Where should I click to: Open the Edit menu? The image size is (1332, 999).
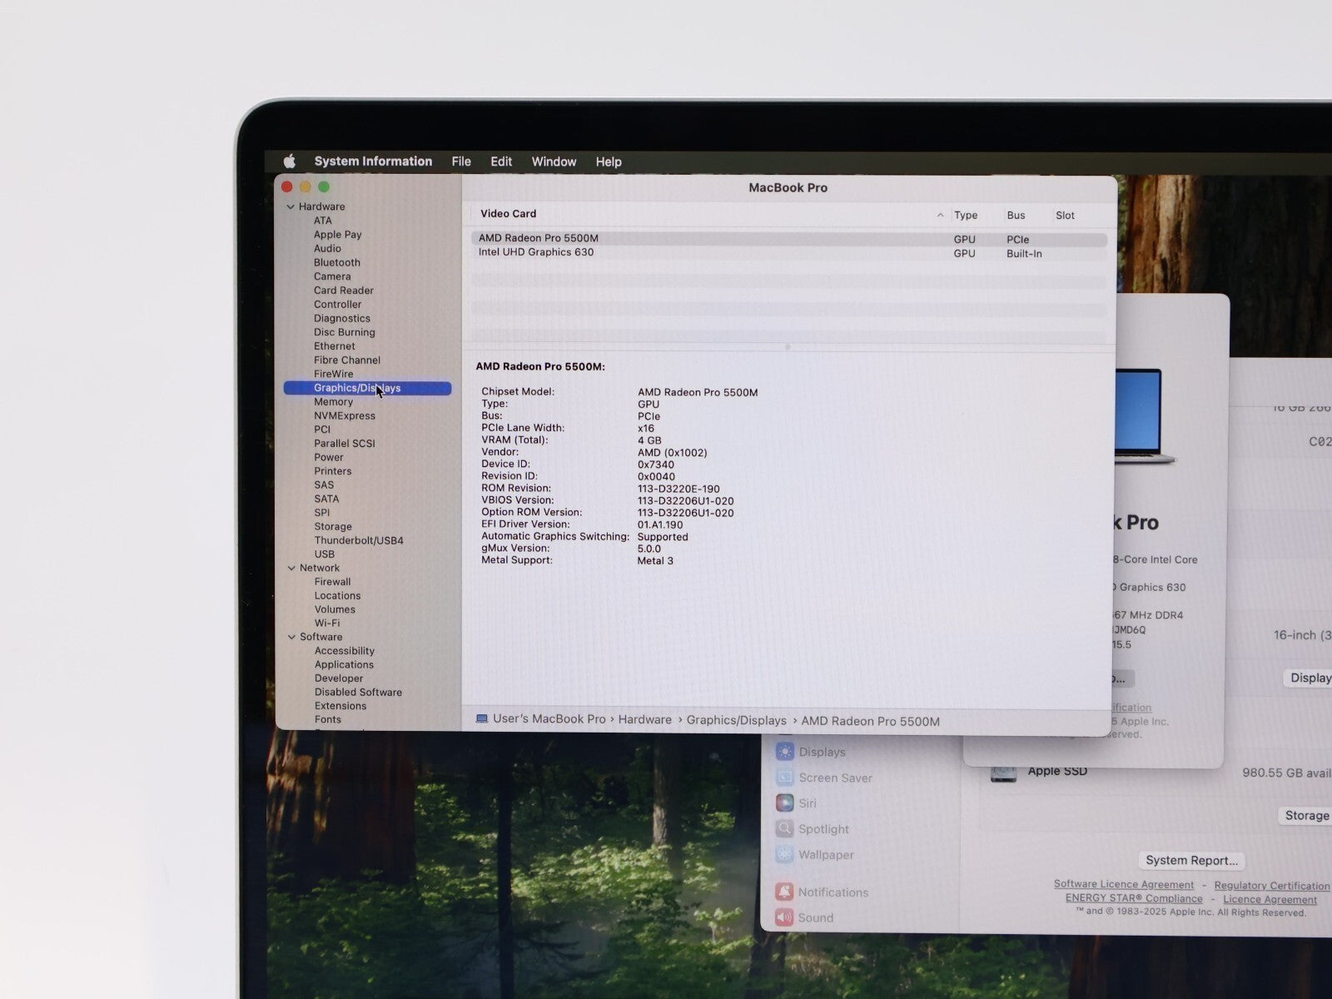tap(501, 162)
